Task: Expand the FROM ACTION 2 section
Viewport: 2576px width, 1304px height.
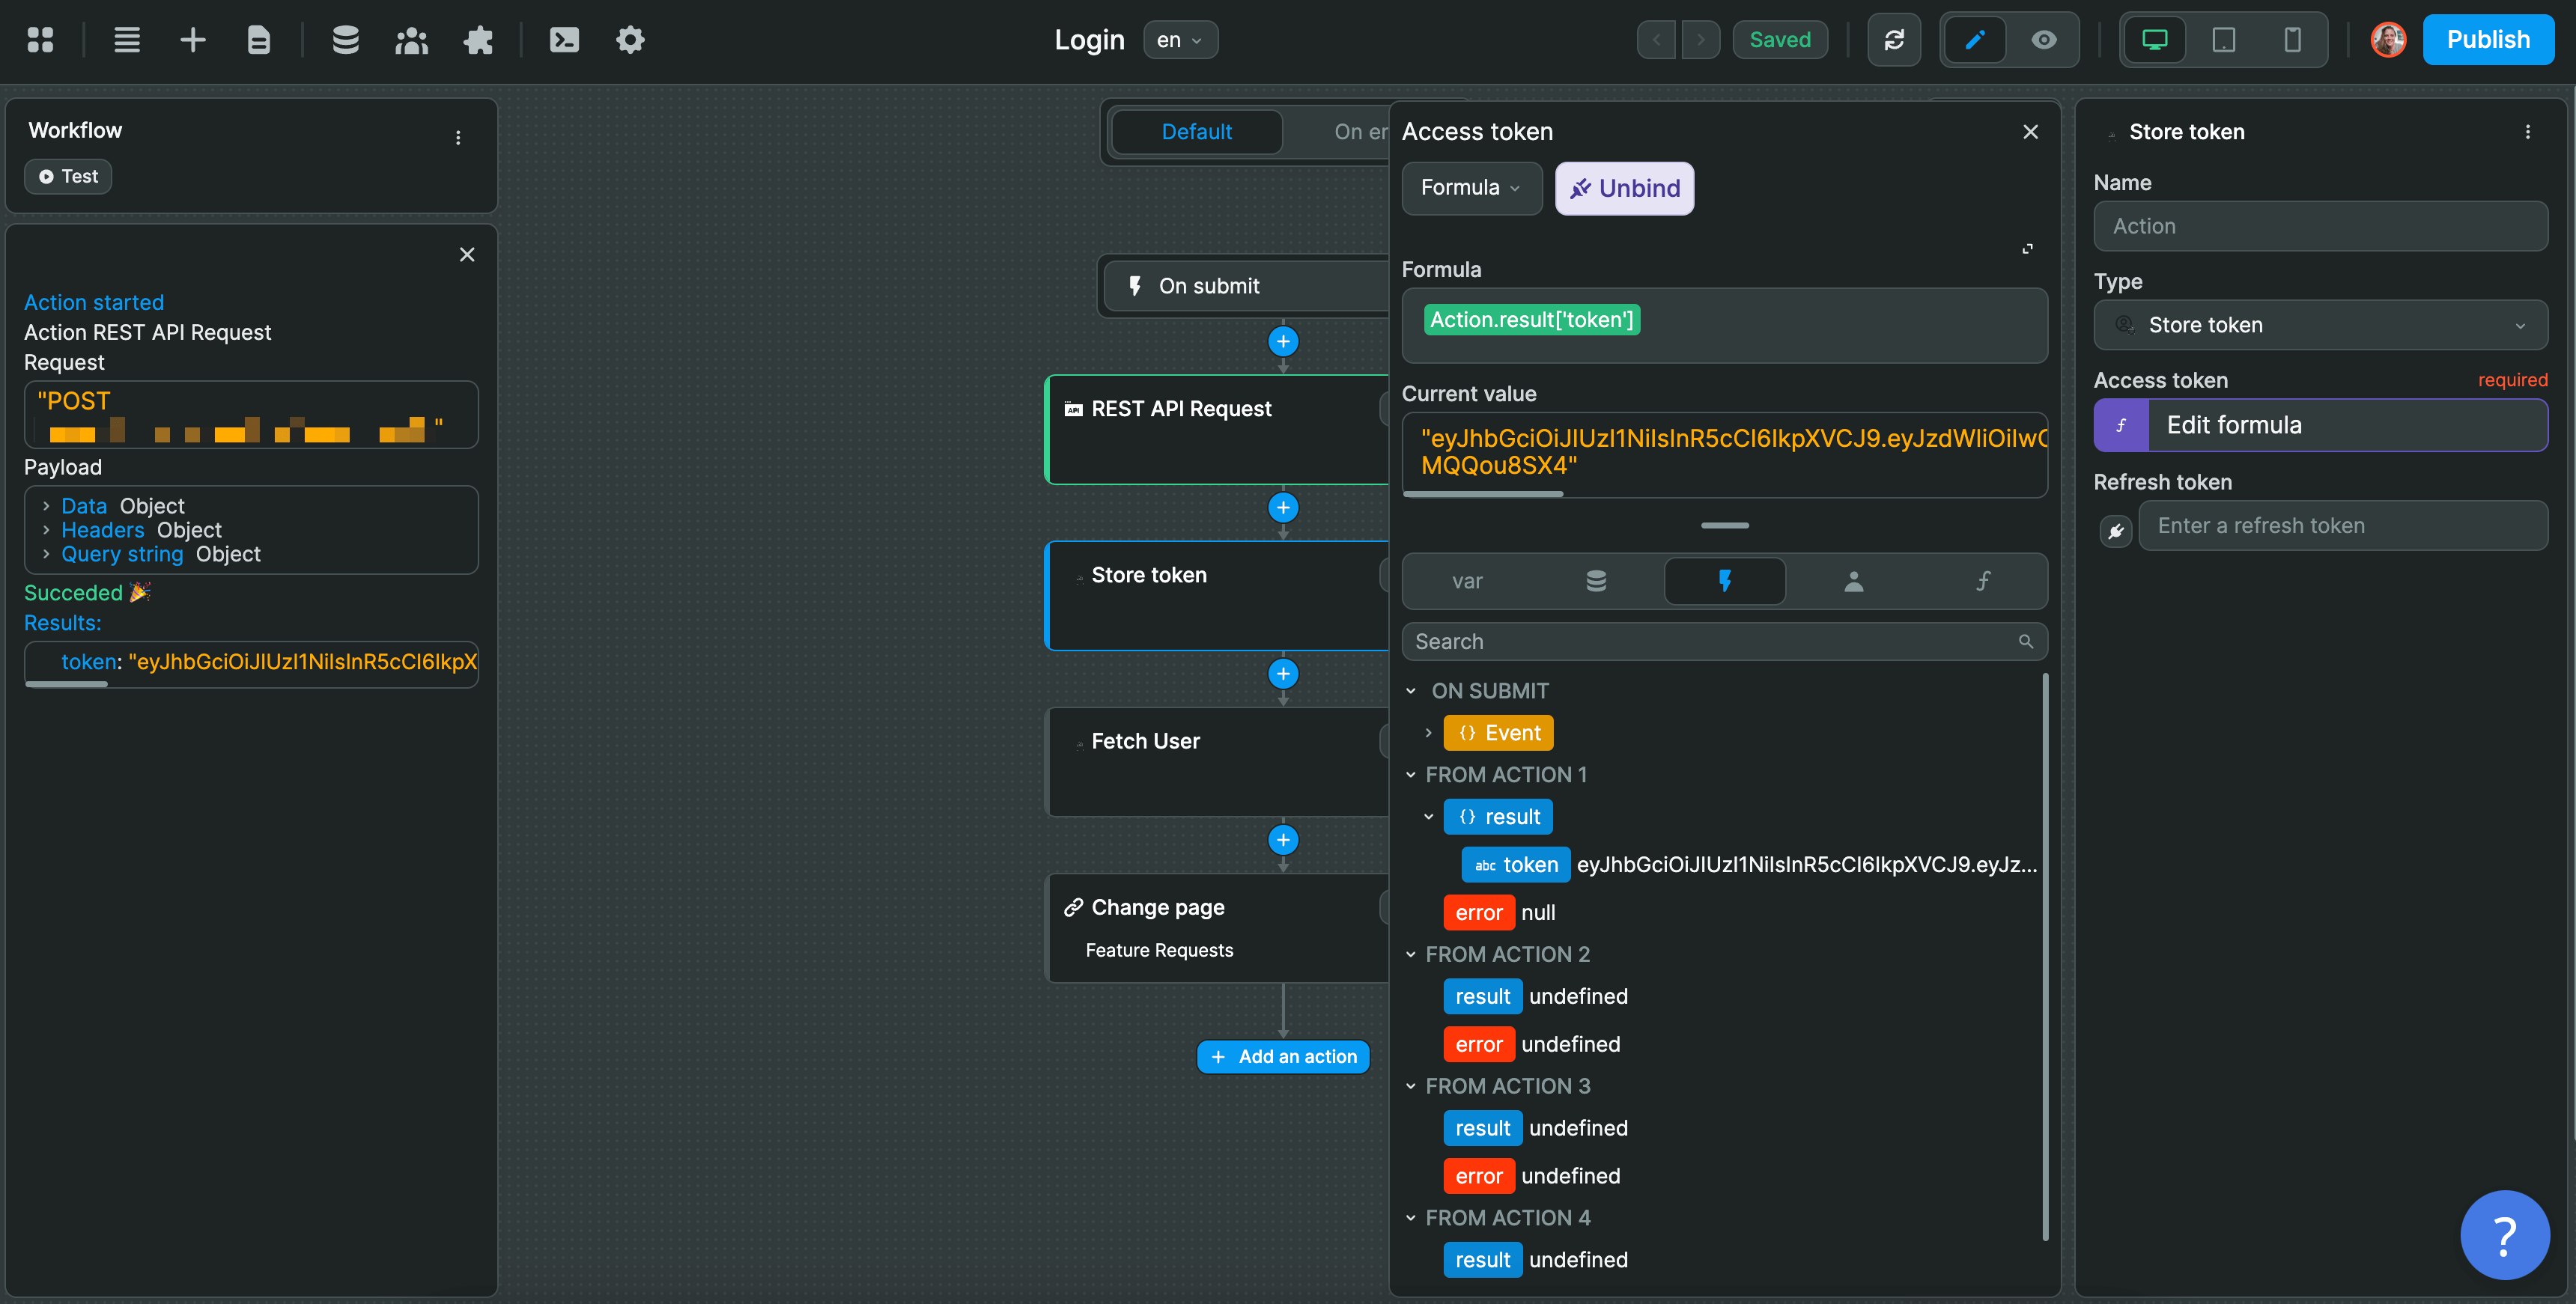Action: point(1410,954)
